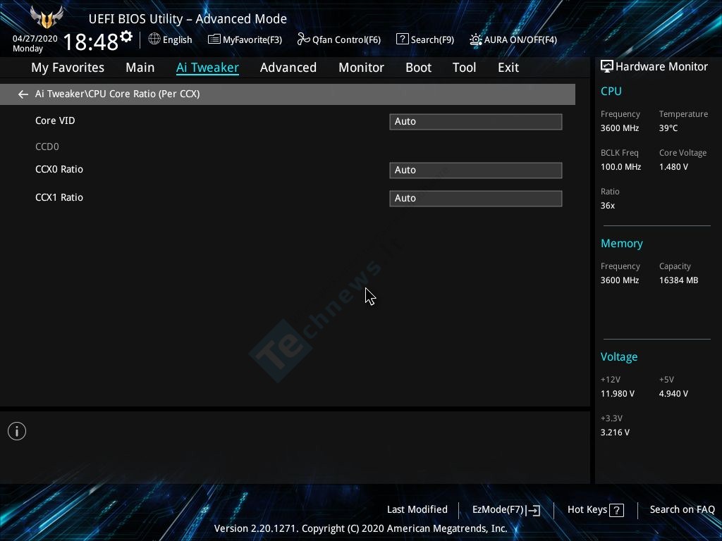The height and width of the screenshot is (541, 722).
Task: Click the +5V reading 4.940 V
Action: [x=673, y=394]
